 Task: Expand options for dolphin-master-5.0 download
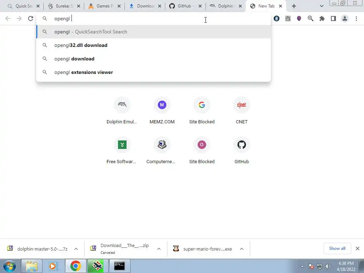[76, 249]
